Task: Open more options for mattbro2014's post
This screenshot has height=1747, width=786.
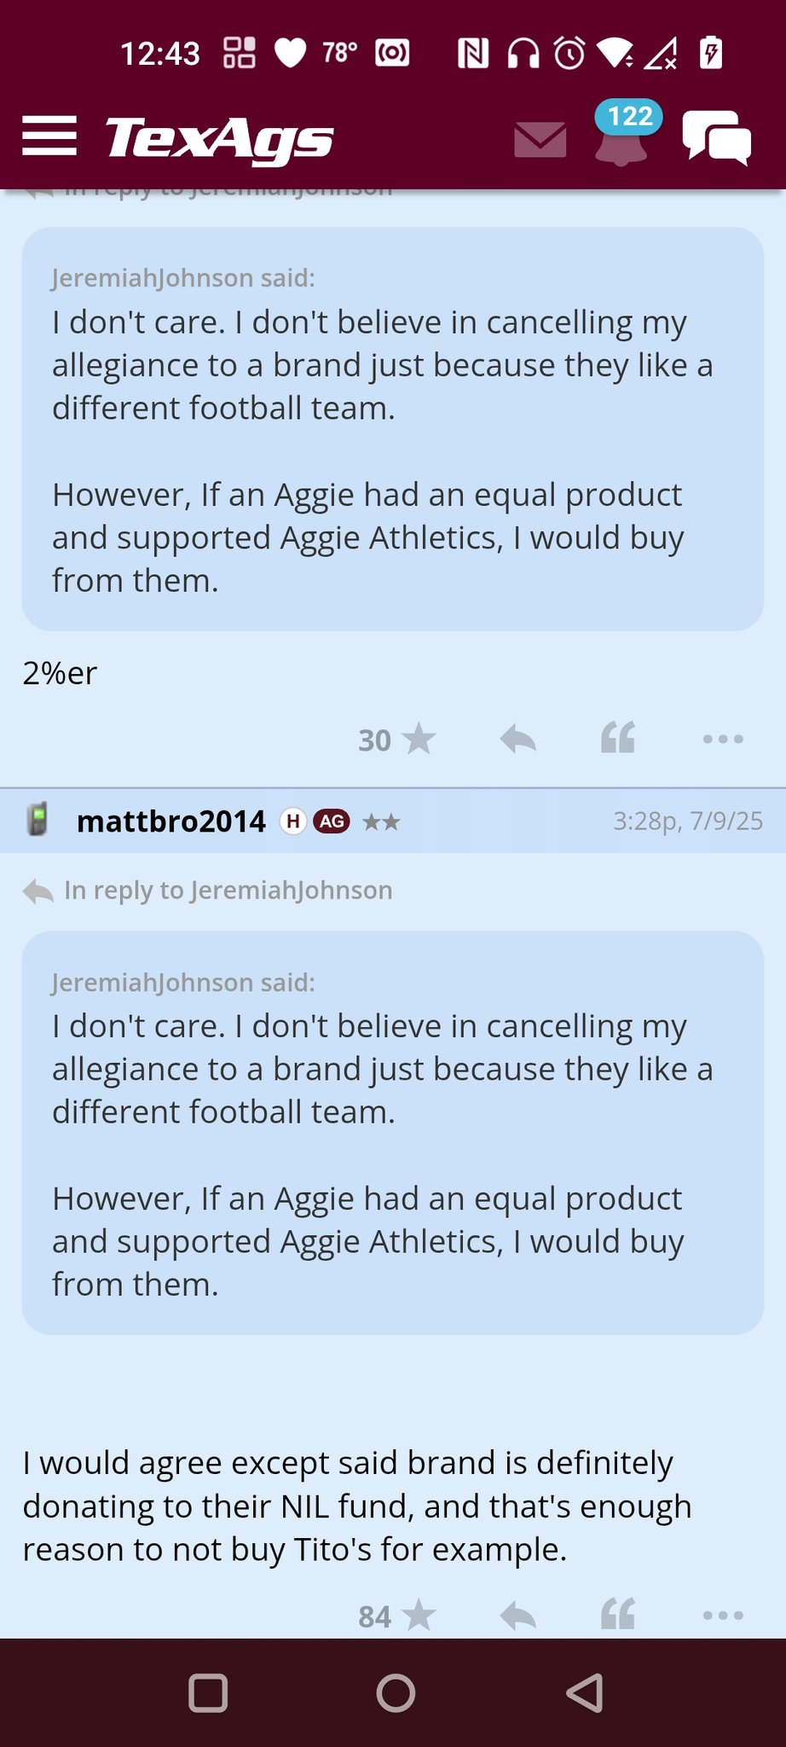Action: [723, 1616]
